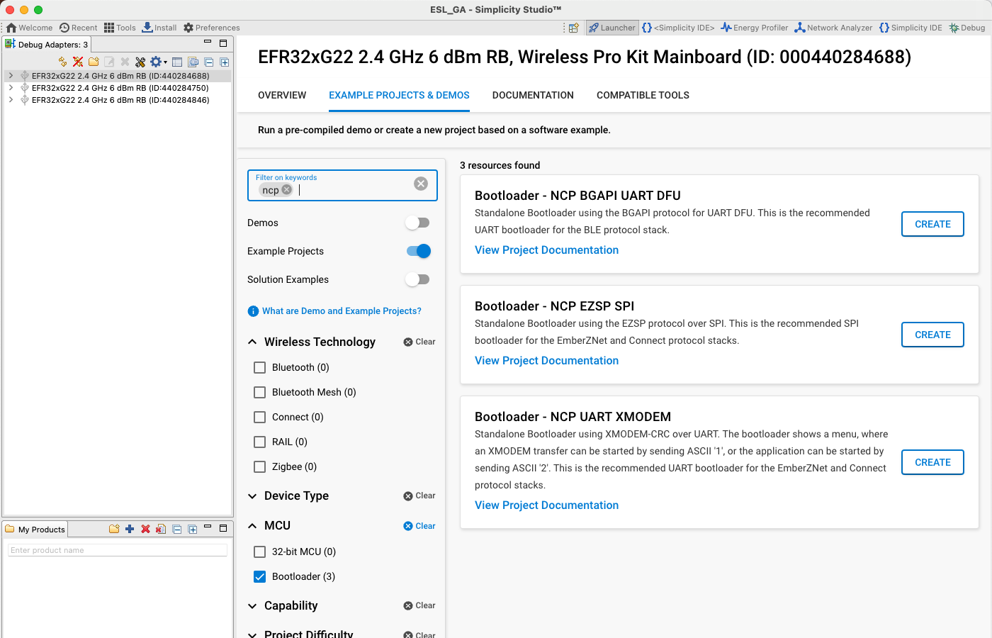Open the Debug perspective icon
This screenshot has width=992, height=638.
point(966,28)
